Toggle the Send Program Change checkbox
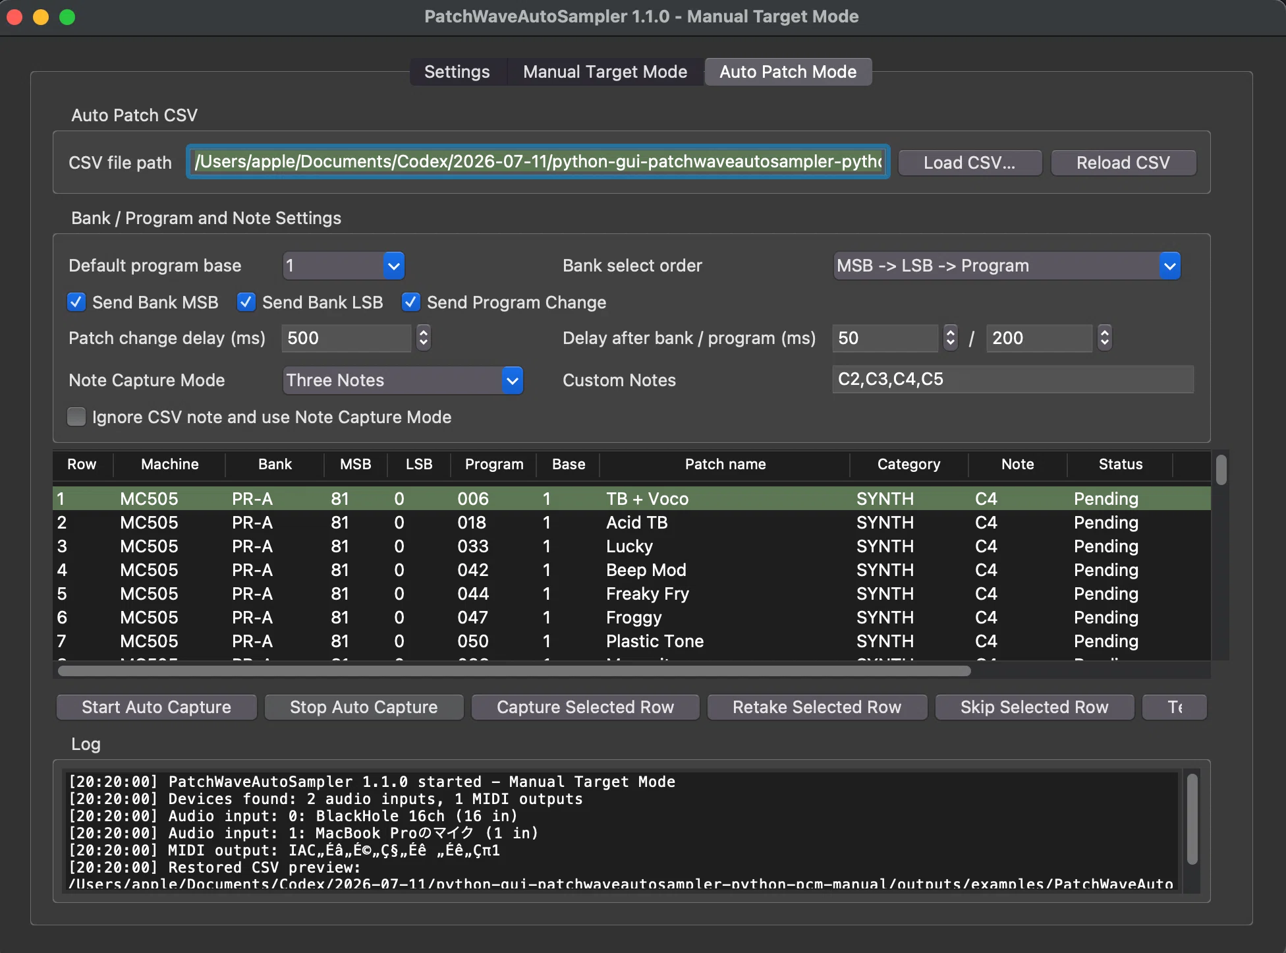The height and width of the screenshot is (953, 1286). 411,303
